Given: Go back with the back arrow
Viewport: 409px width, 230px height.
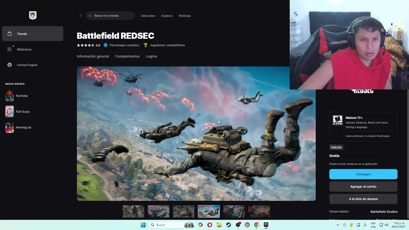Looking at the screenshot, I should (x=80, y=16).
